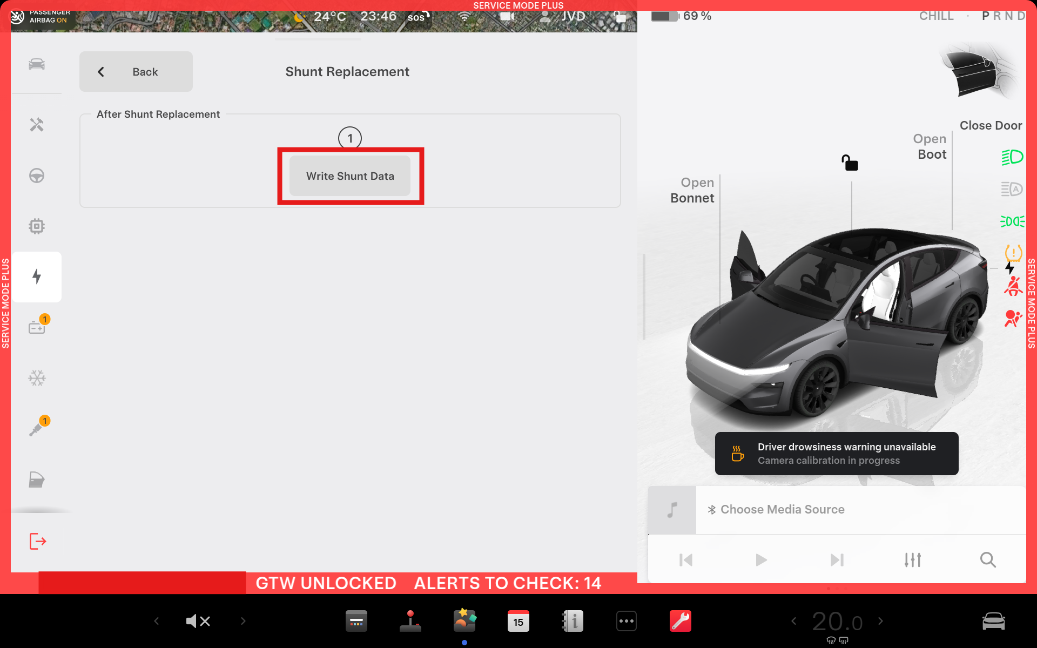Open the thermal snowflake sidebar section
This screenshot has height=648, width=1037.
37,378
